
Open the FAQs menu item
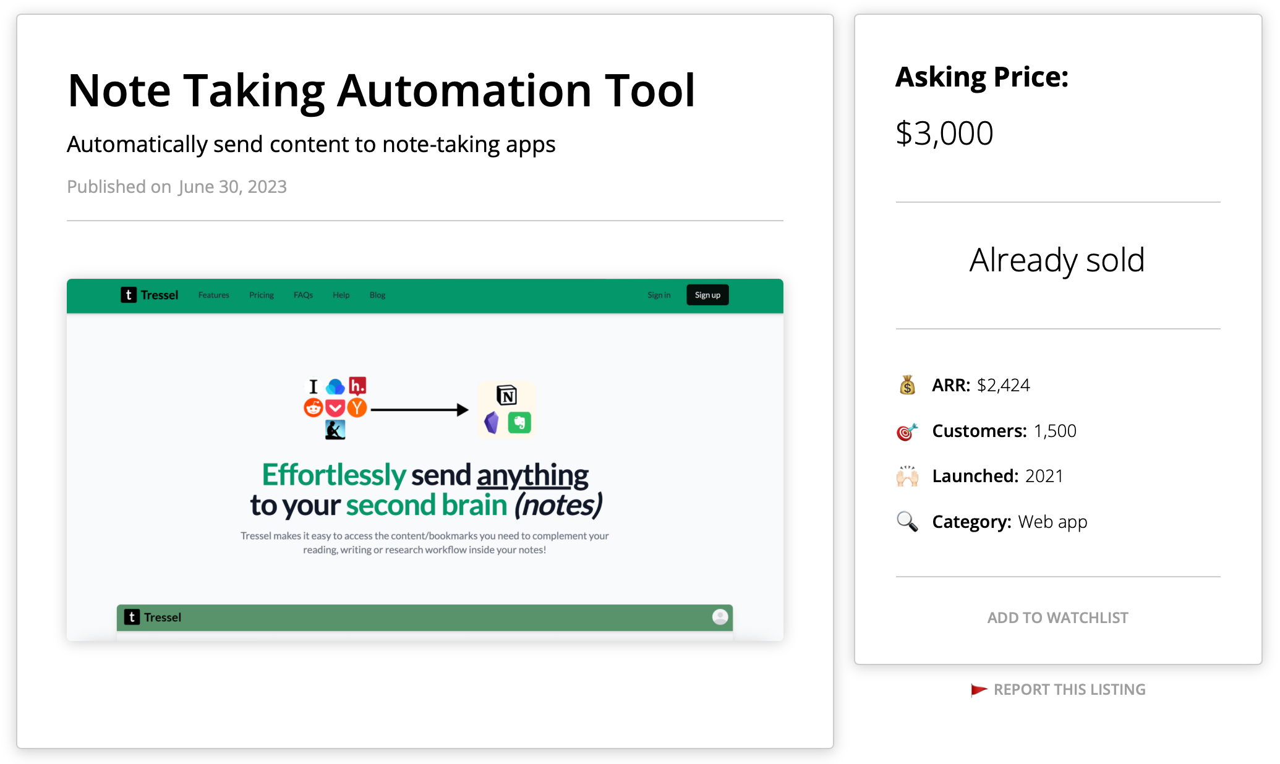[303, 295]
